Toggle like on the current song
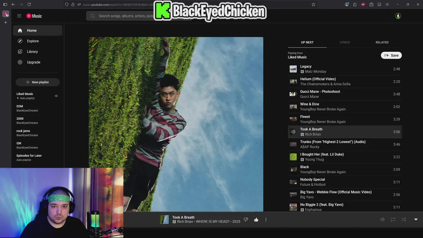The width and height of the screenshot is (423, 238). tap(256, 219)
